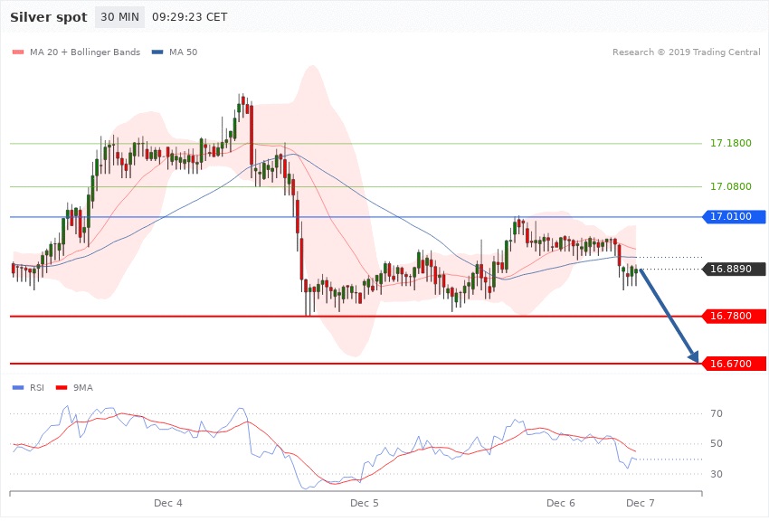769x521 pixels.
Task: Click the blue downward arrow head
Action: click(x=694, y=357)
